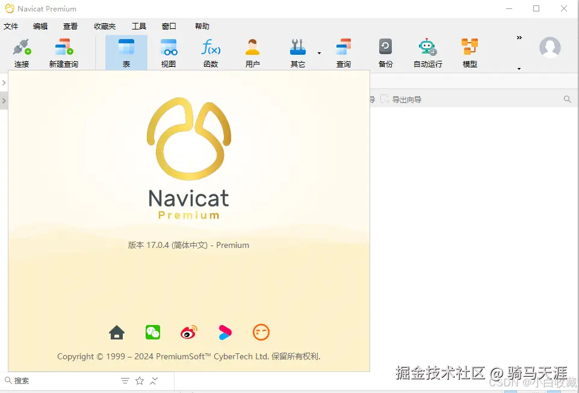Open the 帮助 help menu
This screenshot has height=393, width=579.
point(202,26)
